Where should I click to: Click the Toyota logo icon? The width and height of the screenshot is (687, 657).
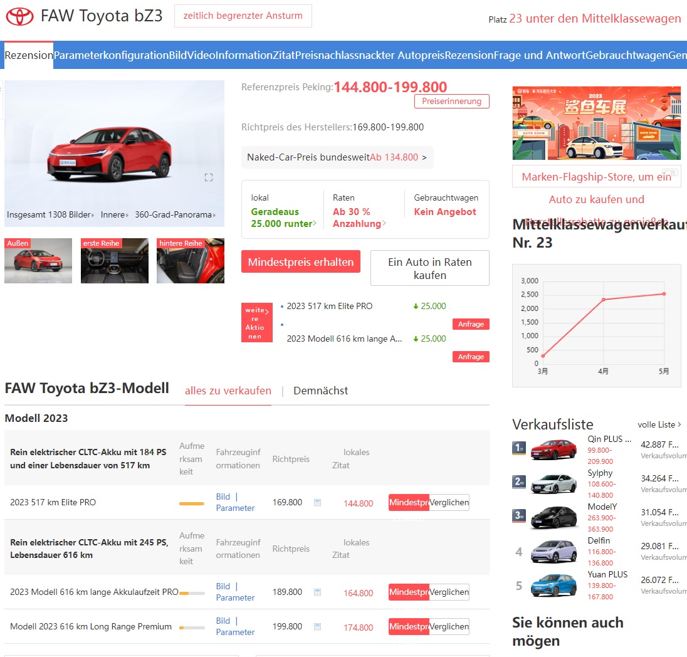pyautogui.click(x=19, y=17)
